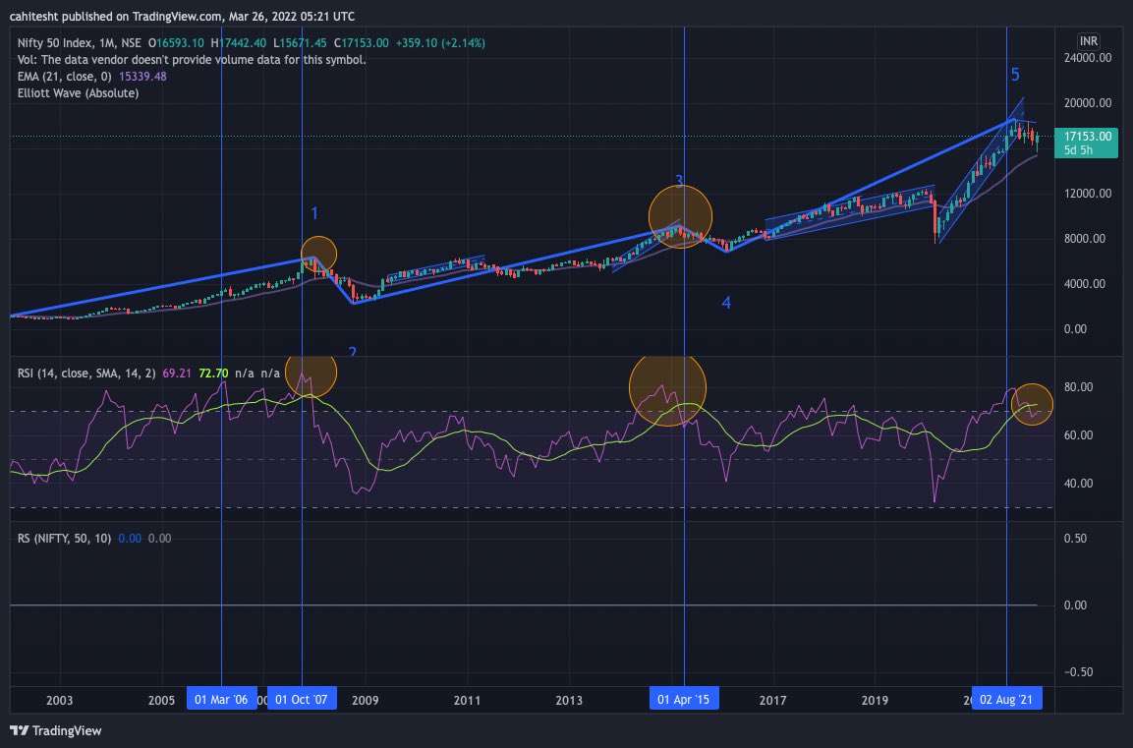Open the INR currency label

[1088, 41]
